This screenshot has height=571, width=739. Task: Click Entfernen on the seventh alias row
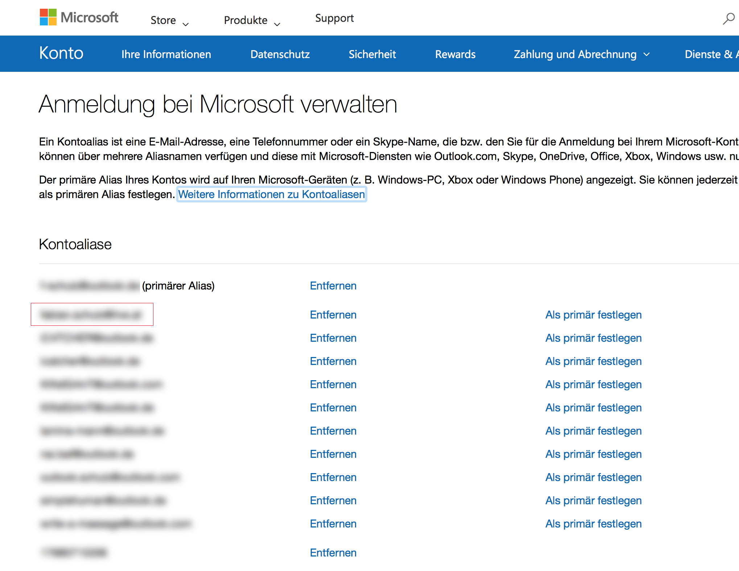(x=333, y=431)
